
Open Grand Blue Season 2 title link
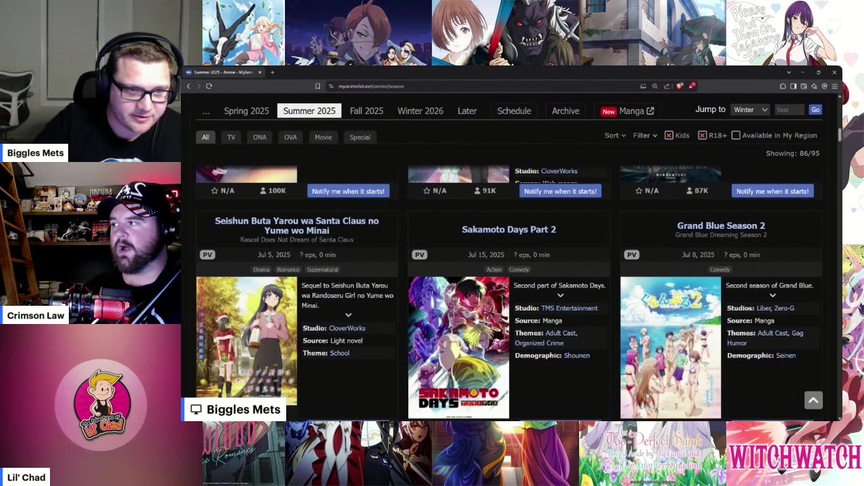point(721,225)
